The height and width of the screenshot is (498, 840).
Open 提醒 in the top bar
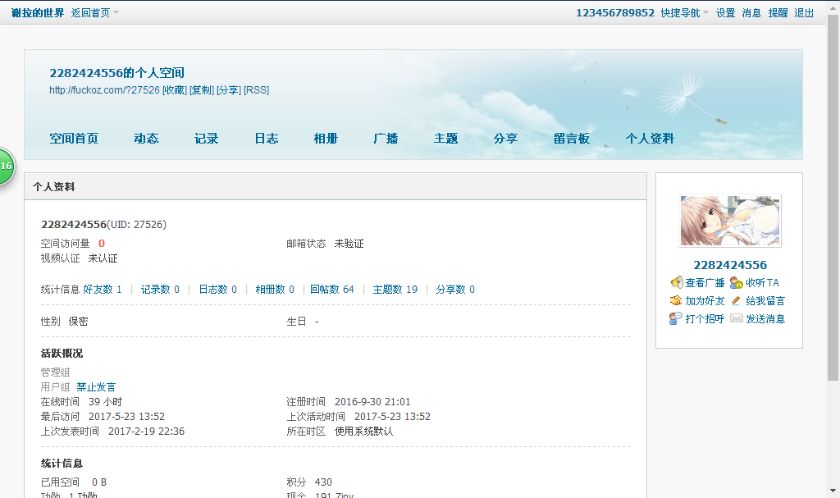(x=778, y=13)
